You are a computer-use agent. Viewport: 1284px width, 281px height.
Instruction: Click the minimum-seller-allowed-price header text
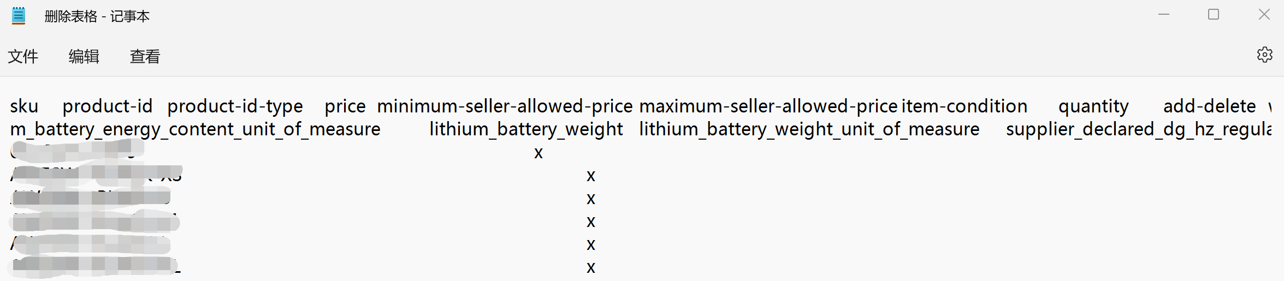pos(505,106)
